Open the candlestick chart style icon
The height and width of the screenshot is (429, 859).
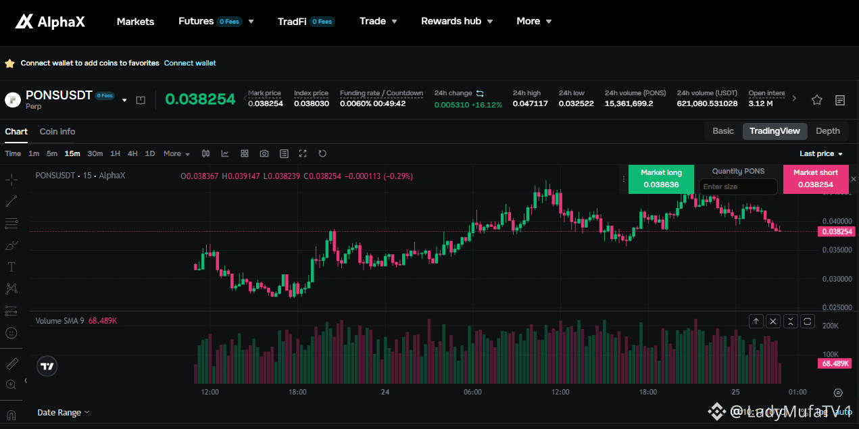[x=206, y=153]
